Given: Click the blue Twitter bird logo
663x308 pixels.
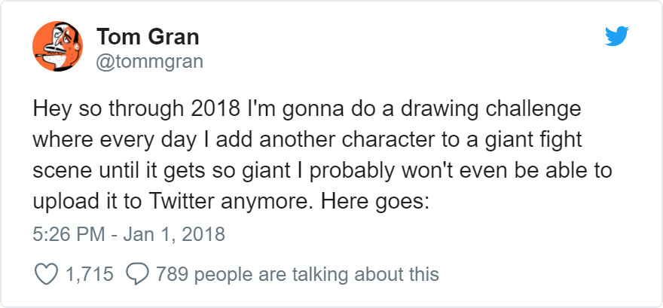Looking at the screenshot, I should pyautogui.click(x=616, y=36).
